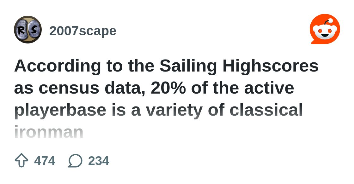Upvote the post with the arrow icon
The image size is (354, 184).
pyautogui.click(x=21, y=161)
